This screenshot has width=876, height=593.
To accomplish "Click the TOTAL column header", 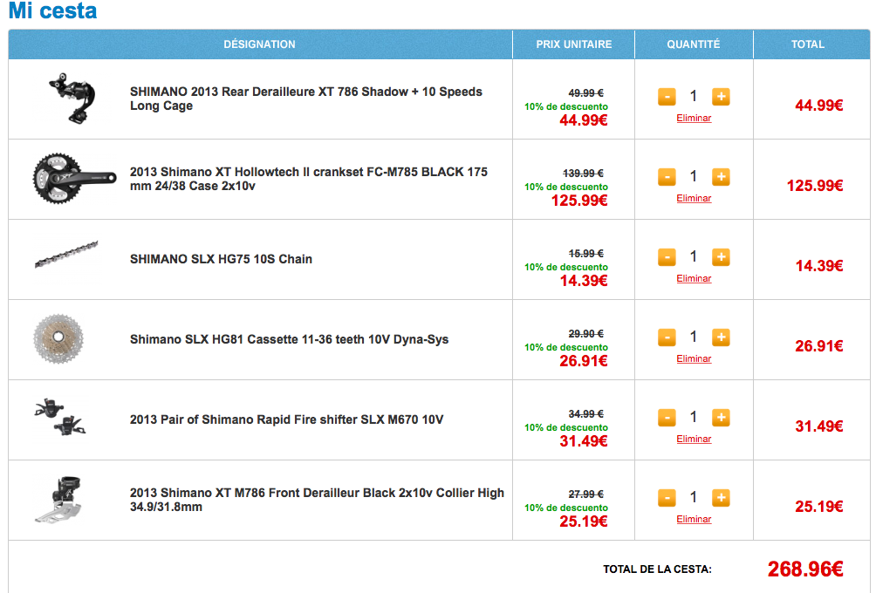I will pyautogui.click(x=808, y=44).
